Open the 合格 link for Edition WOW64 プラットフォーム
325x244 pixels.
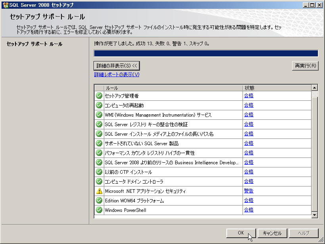[249, 201]
